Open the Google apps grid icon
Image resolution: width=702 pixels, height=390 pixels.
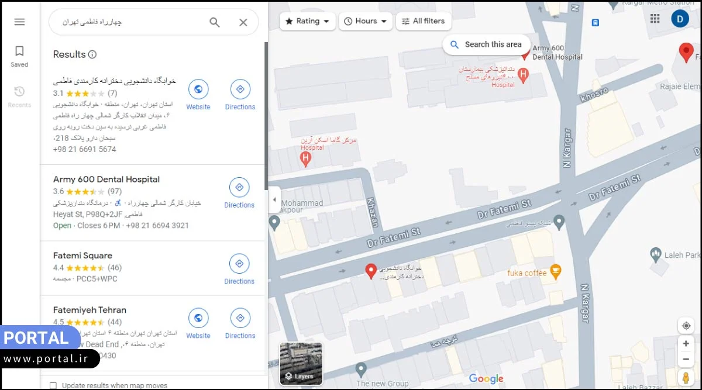(655, 19)
